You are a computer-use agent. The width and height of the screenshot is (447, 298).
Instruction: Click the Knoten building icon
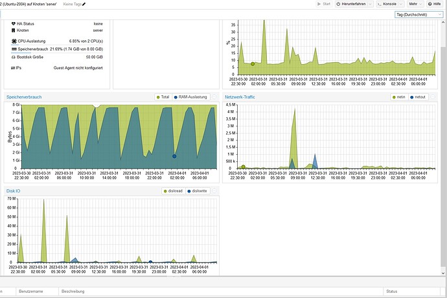pos(13,30)
